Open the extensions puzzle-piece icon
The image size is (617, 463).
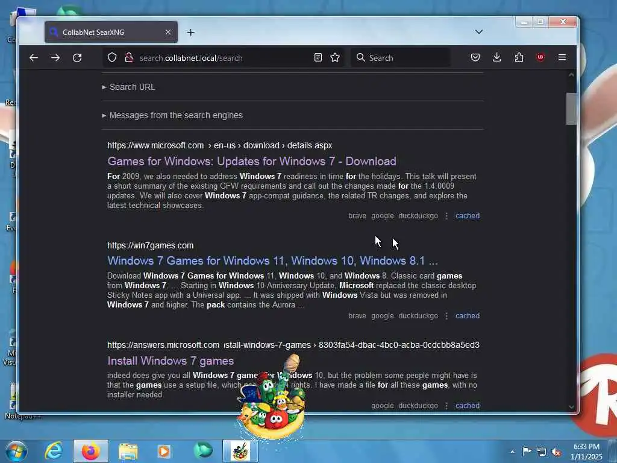[x=519, y=57]
